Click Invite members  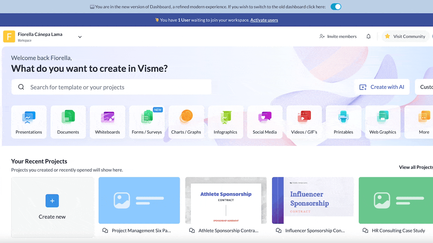(338, 36)
